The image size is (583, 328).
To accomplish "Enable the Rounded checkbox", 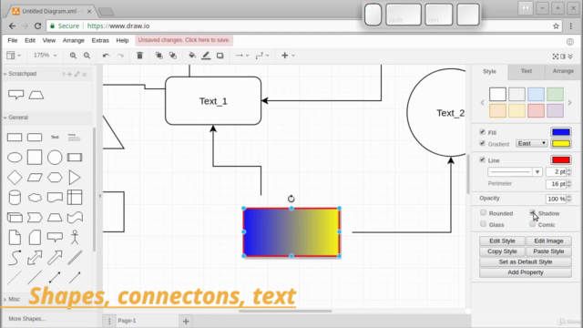I will click(x=483, y=212).
